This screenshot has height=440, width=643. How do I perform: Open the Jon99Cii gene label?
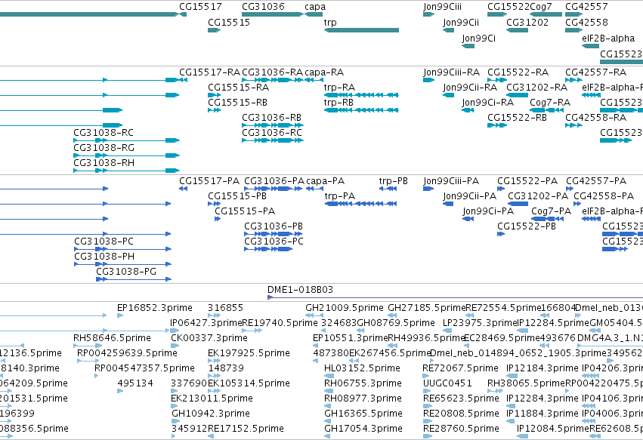coord(460,23)
